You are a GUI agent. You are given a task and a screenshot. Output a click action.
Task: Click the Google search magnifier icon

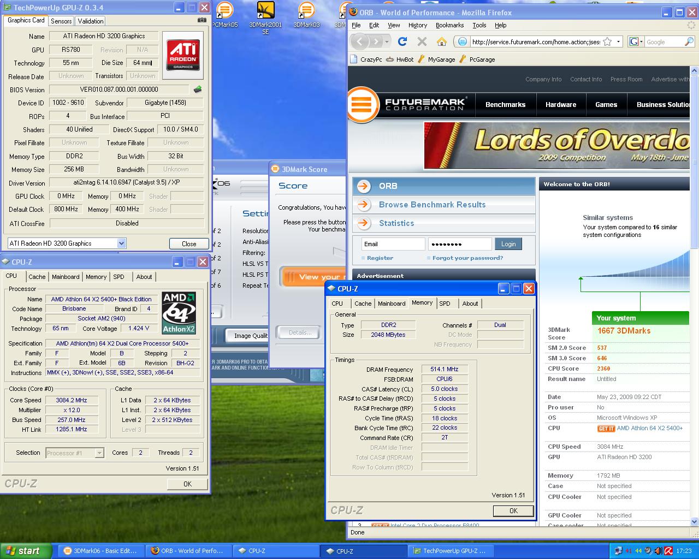point(689,41)
